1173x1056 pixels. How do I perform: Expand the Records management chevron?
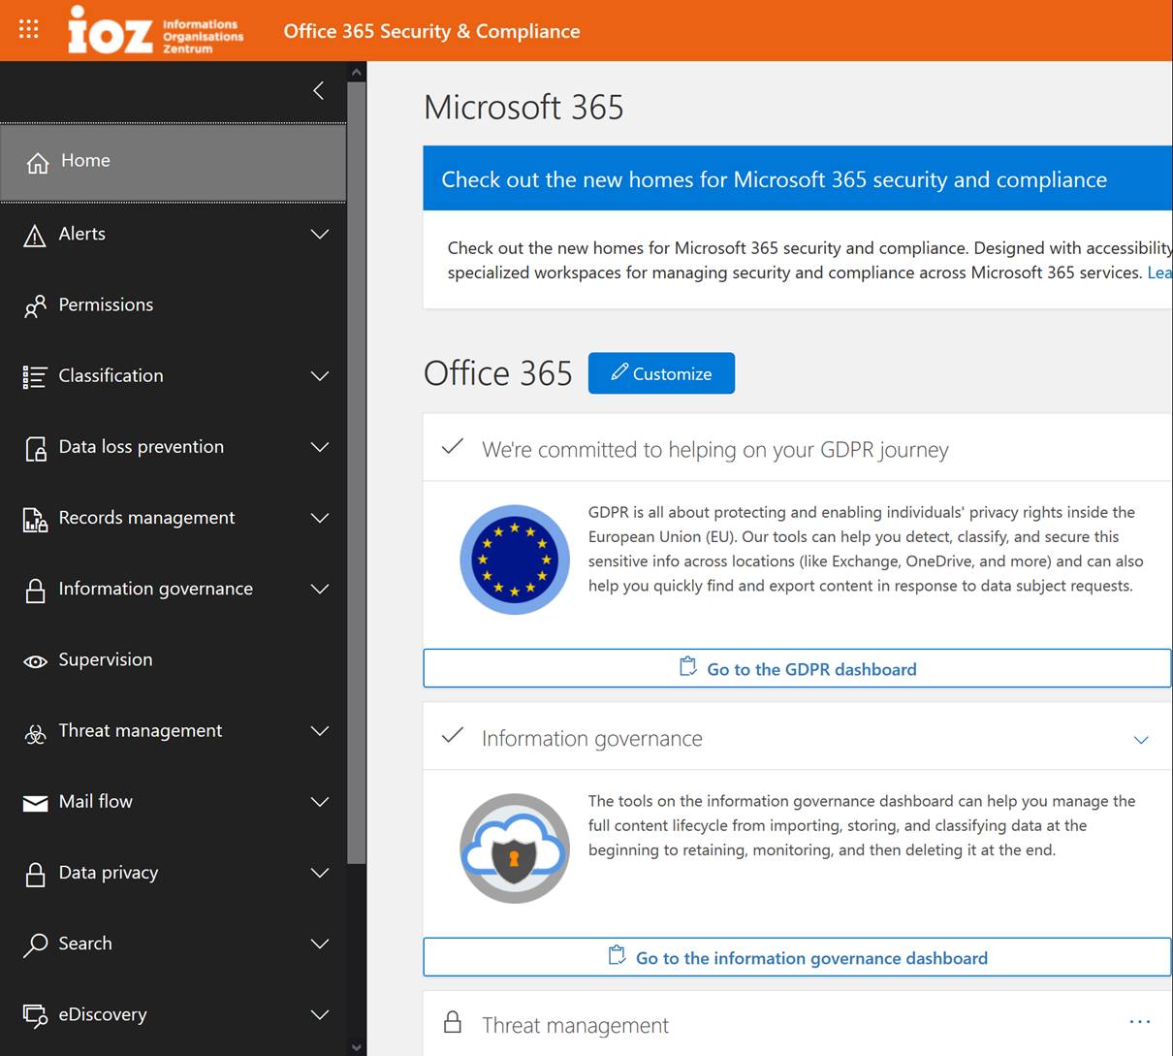[320, 518]
